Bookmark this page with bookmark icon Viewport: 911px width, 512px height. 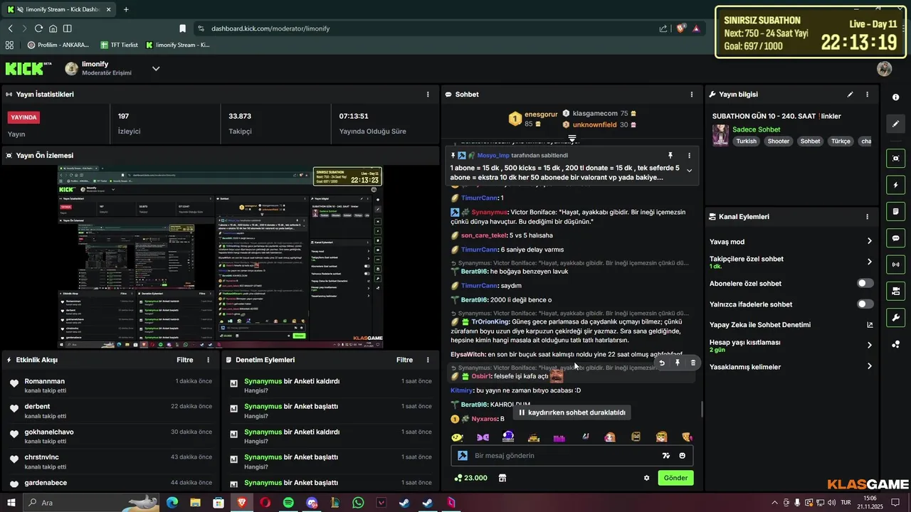pyautogui.click(x=182, y=28)
